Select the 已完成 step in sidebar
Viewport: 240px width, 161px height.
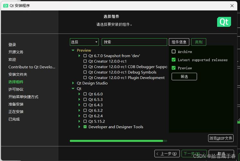coord(14,119)
